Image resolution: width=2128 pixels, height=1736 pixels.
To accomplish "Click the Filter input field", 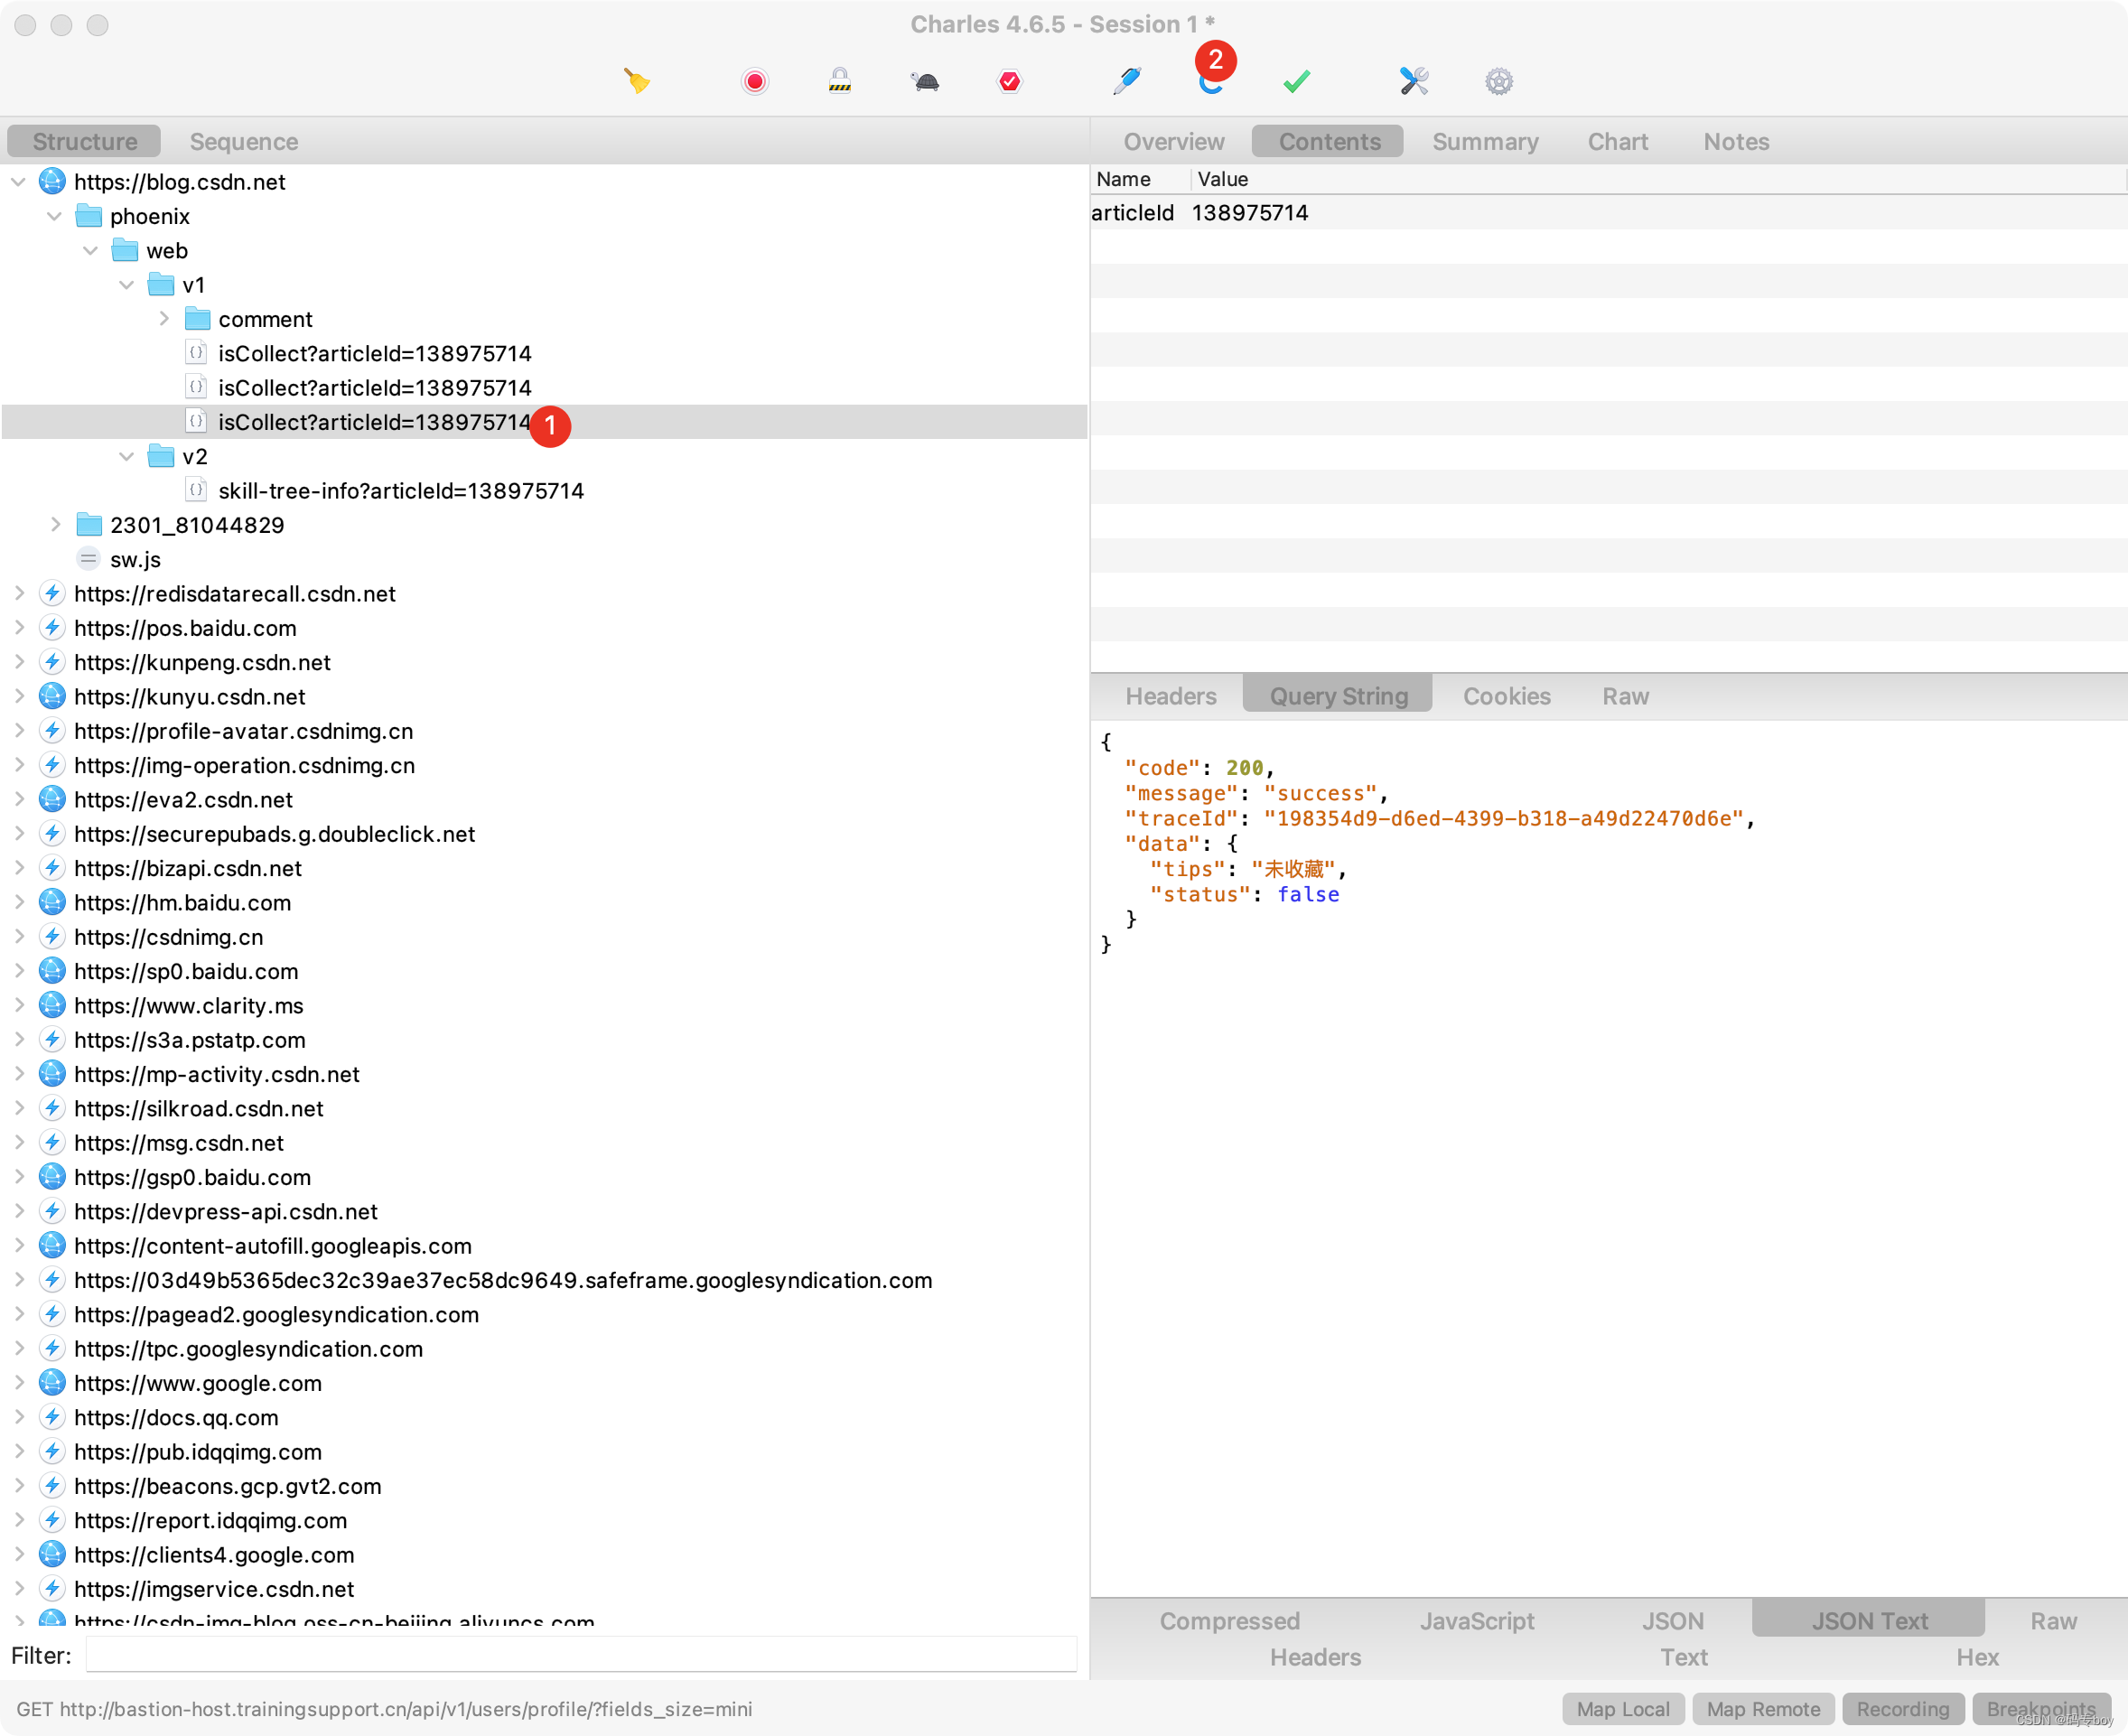I will 580,1655.
